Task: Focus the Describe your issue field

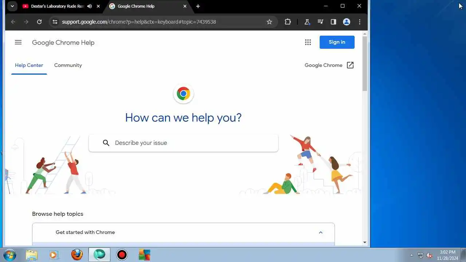Action: point(183,143)
